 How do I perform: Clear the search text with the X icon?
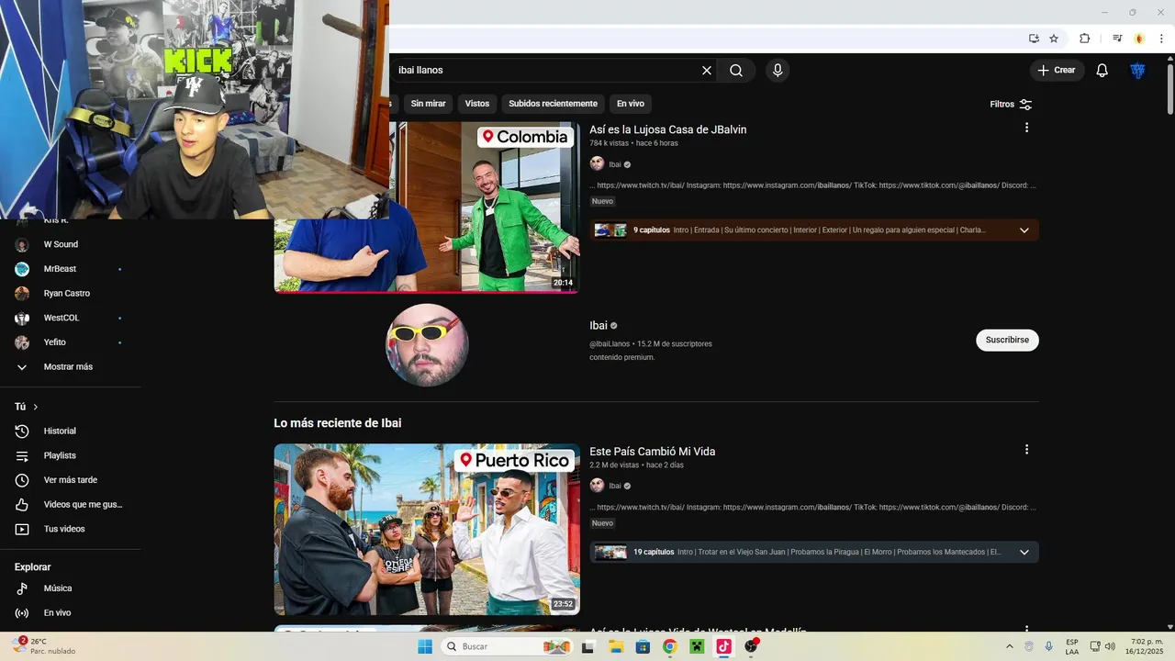(707, 71)
